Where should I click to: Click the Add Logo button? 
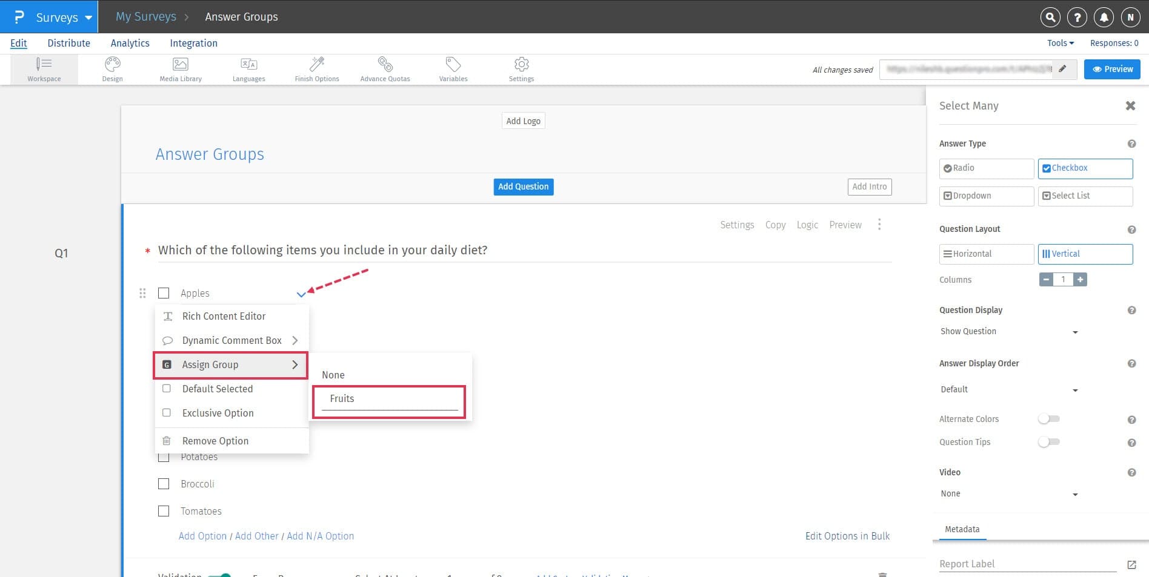point(524,120)
